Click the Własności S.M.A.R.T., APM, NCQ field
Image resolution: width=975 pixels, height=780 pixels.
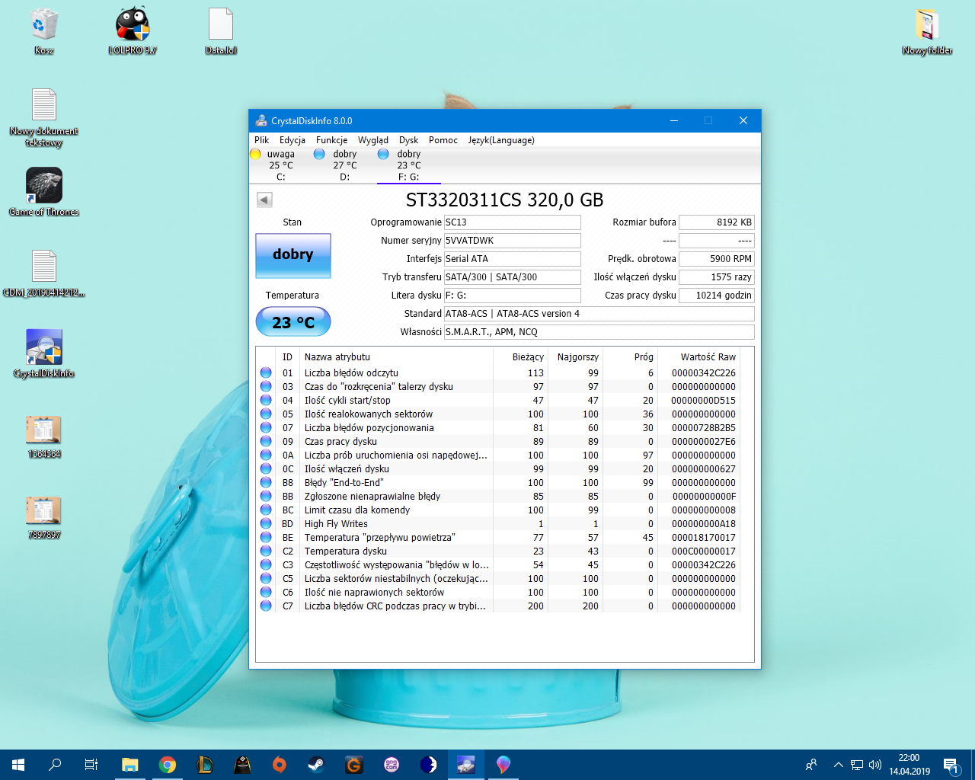click(x=599, y=332)
